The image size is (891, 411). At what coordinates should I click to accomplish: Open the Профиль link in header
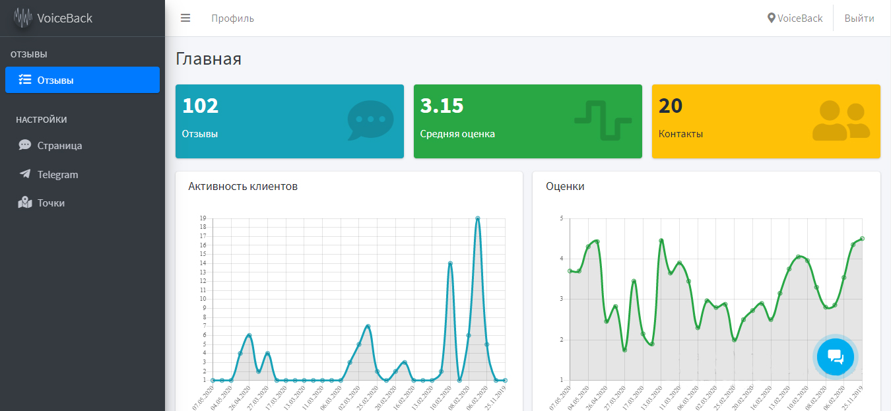pos(232,18)
